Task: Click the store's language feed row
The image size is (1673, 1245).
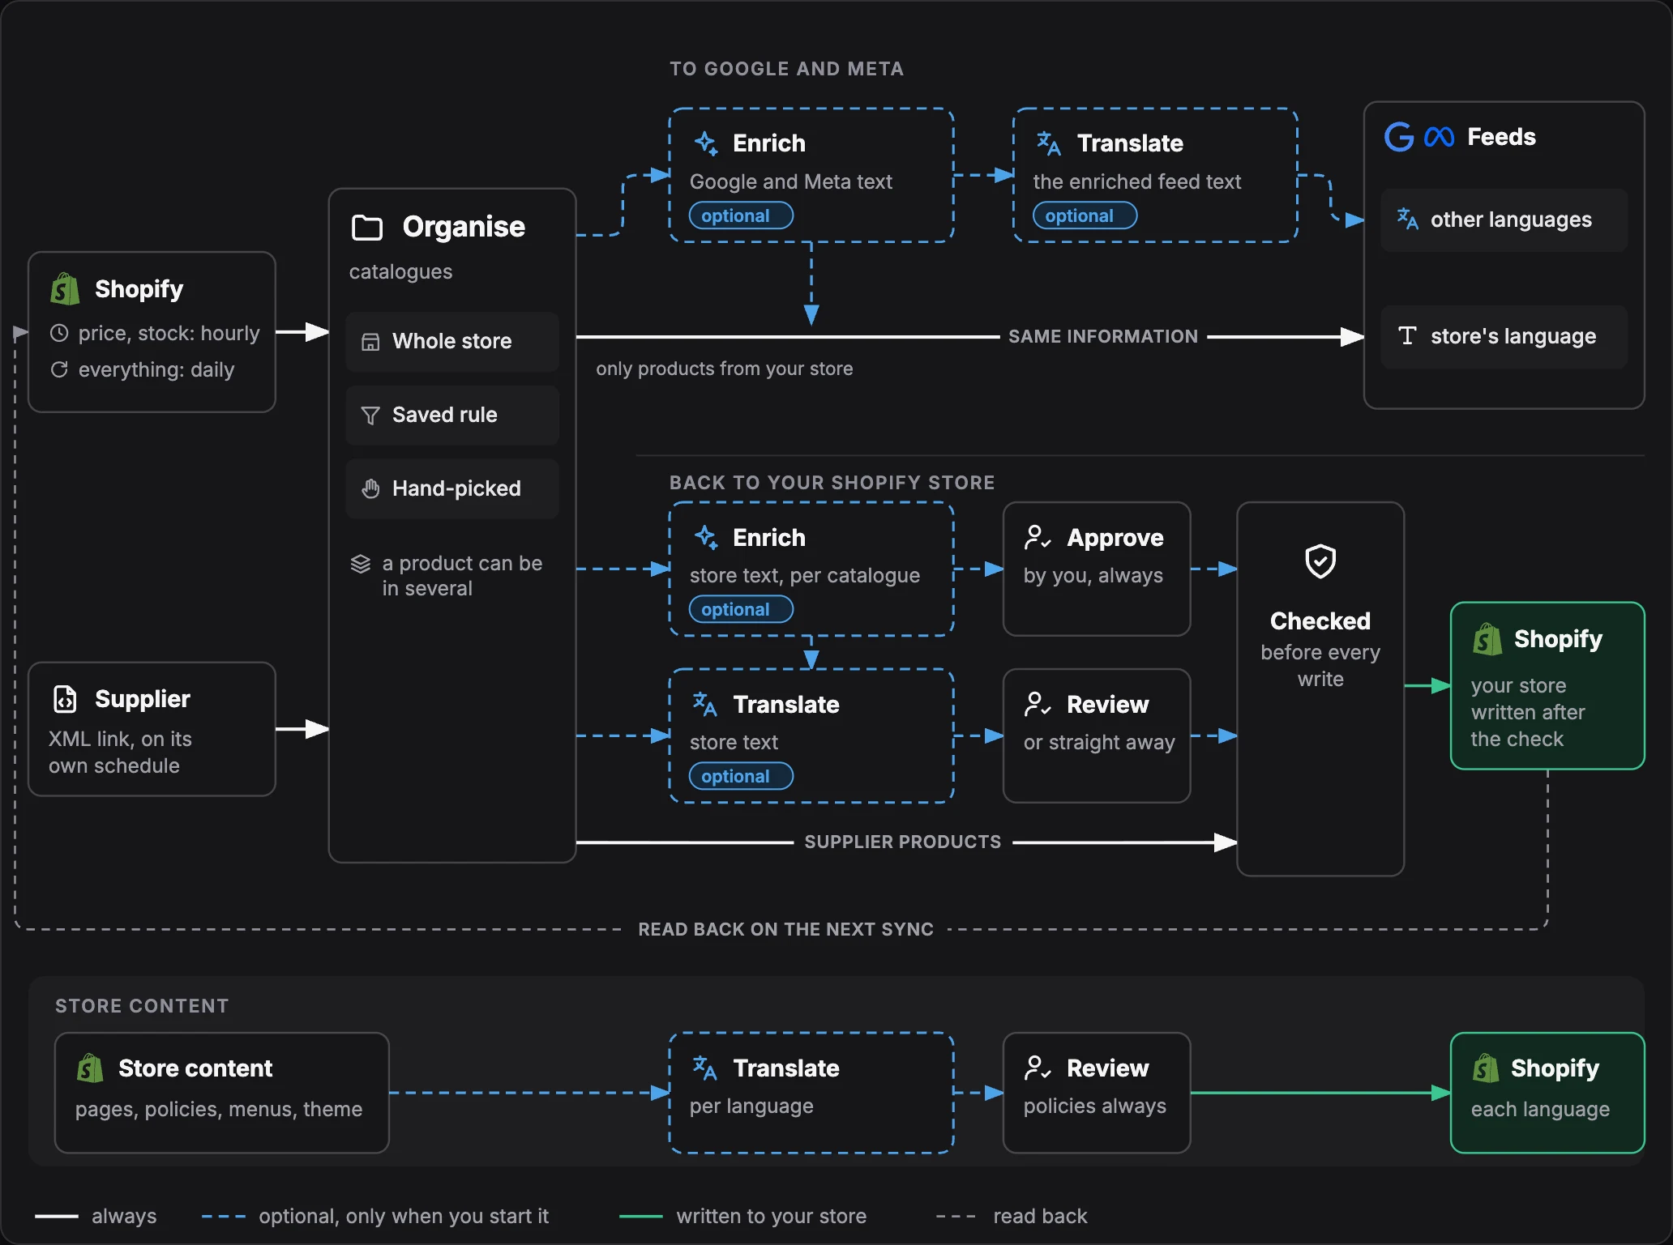Action: pyautogui.click(x=1504, y=336)
